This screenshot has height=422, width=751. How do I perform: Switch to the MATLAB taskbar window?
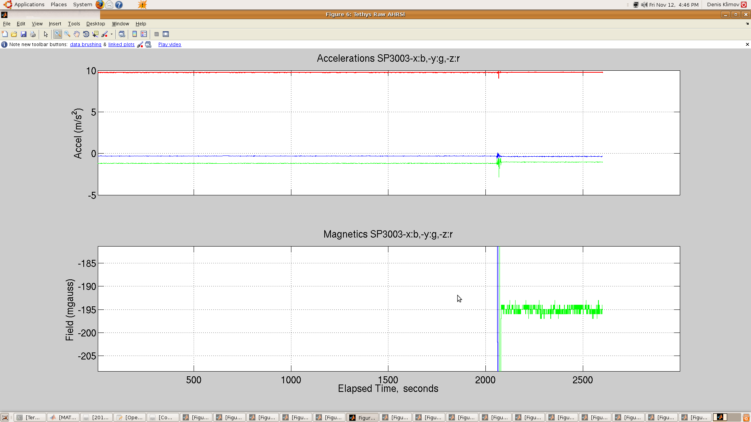(63, 418)
